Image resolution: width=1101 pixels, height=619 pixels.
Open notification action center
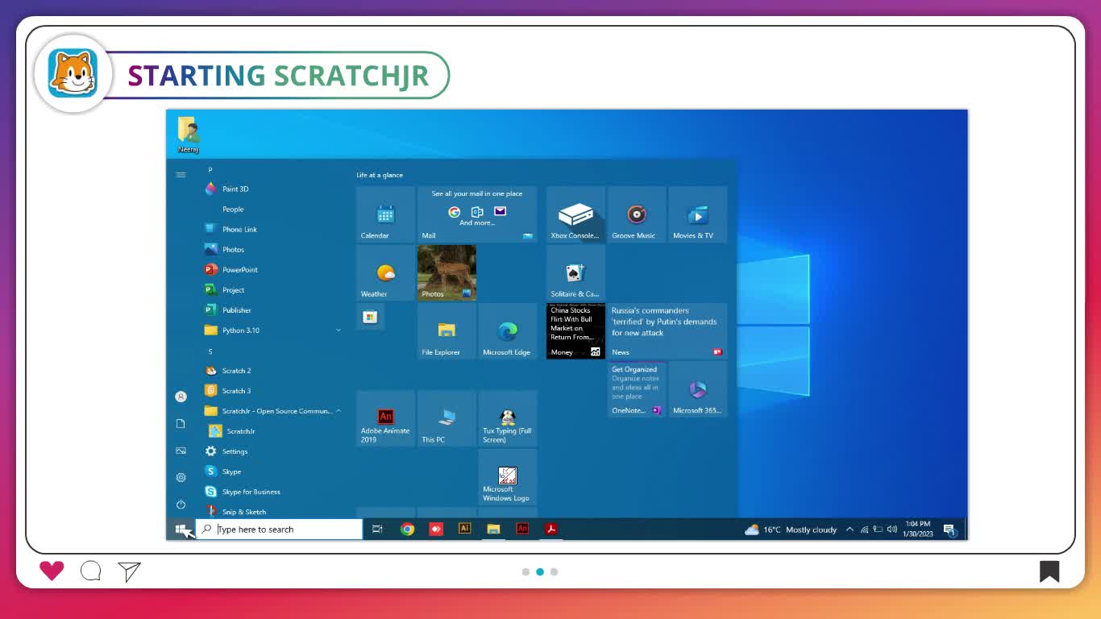949,530
